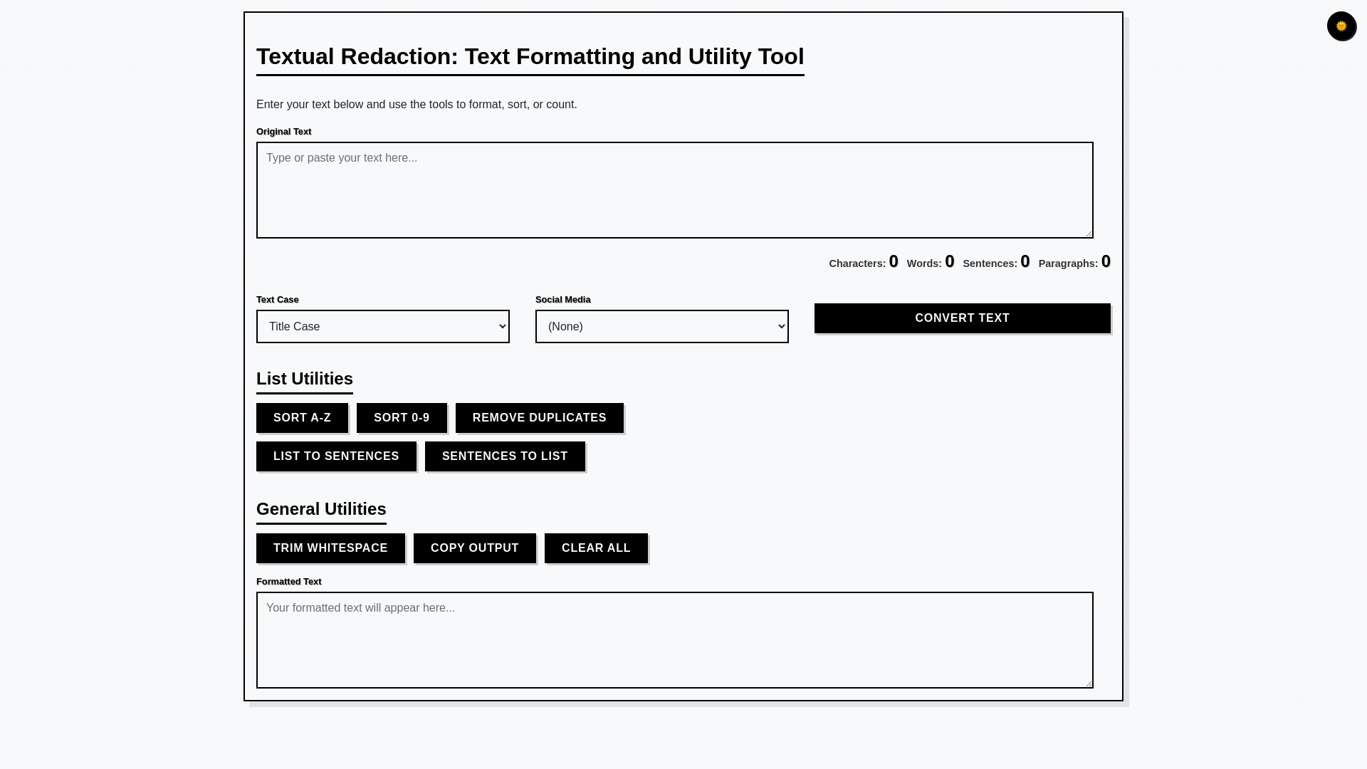Click the 'Original Text' label

[x=283, y=132]
